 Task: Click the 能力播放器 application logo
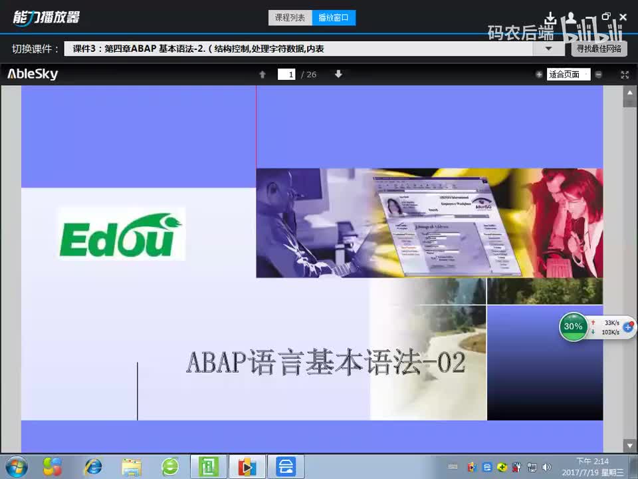click(46, 17)
